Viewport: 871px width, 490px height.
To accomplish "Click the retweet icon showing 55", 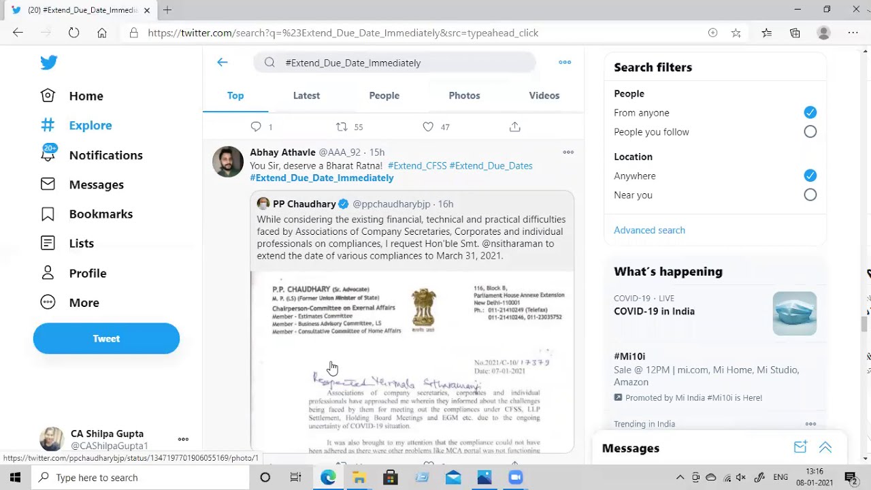I will click(342, 127).
